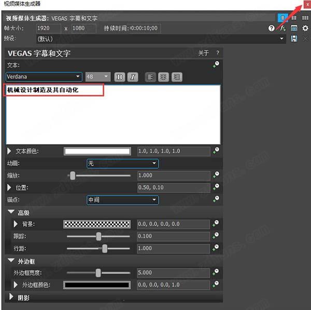Align text to the right

(177, 77)
